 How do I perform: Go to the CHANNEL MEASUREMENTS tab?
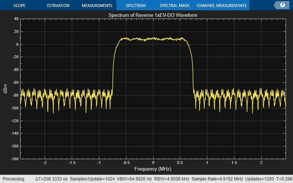[x=222, y=5]
